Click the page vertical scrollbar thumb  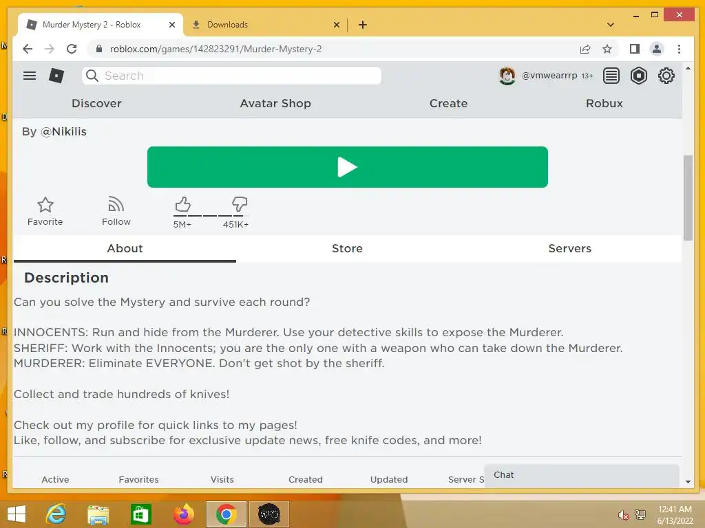688,197
